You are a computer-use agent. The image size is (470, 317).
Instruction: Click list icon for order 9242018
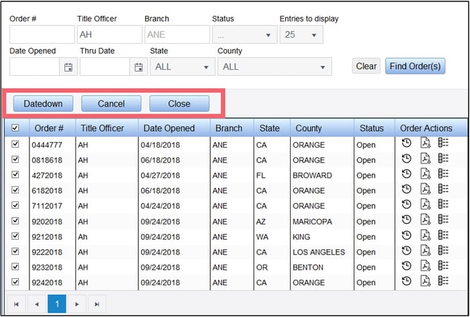[x=443, y=281]
